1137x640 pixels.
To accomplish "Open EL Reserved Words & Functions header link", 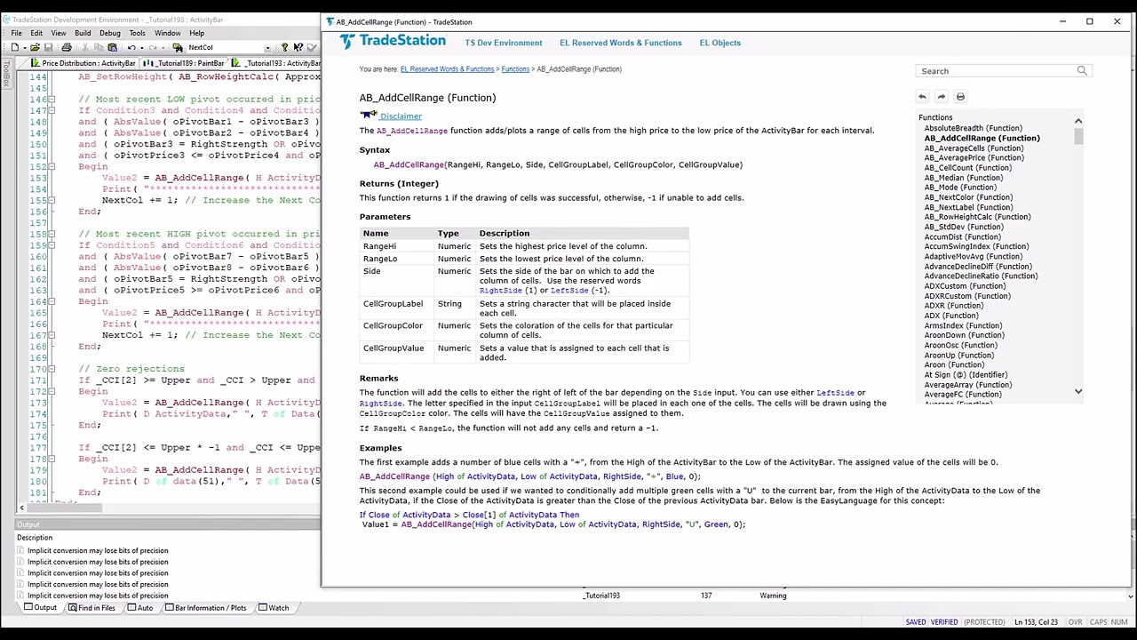I will pos(620,43).
